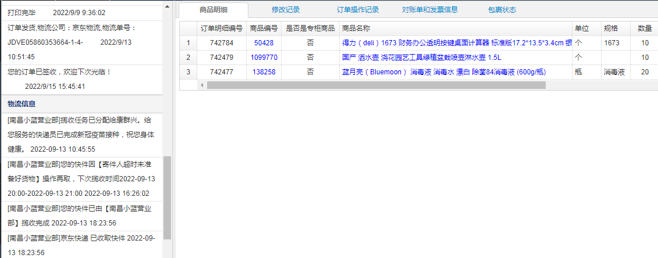Screen dimensions: 658x258
Task: Click the 订单发货 京东物流 shipping entry
Action: coord(82,42)
